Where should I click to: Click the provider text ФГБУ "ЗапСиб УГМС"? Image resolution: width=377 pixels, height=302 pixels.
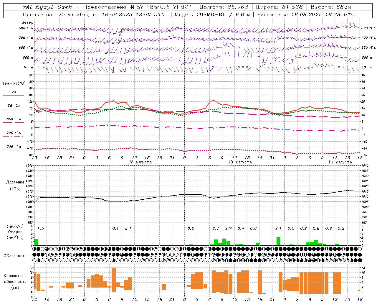tap(160, 7)
